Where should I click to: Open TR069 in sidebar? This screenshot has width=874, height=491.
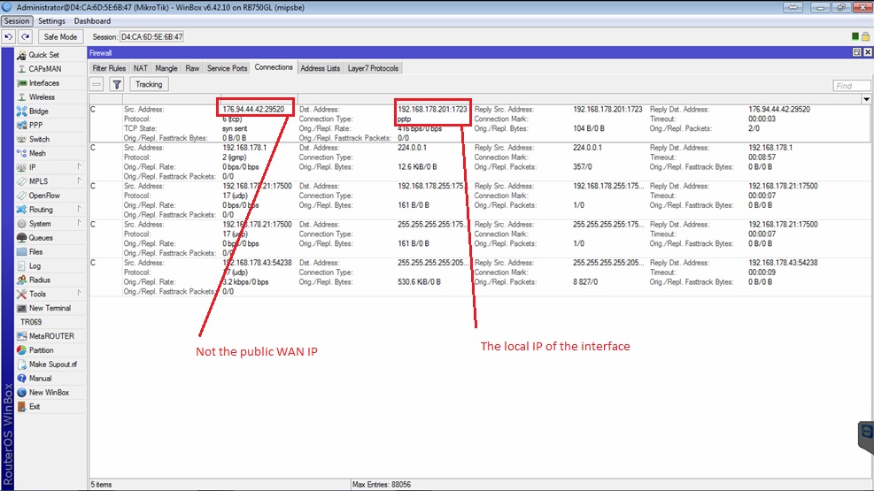31,322
